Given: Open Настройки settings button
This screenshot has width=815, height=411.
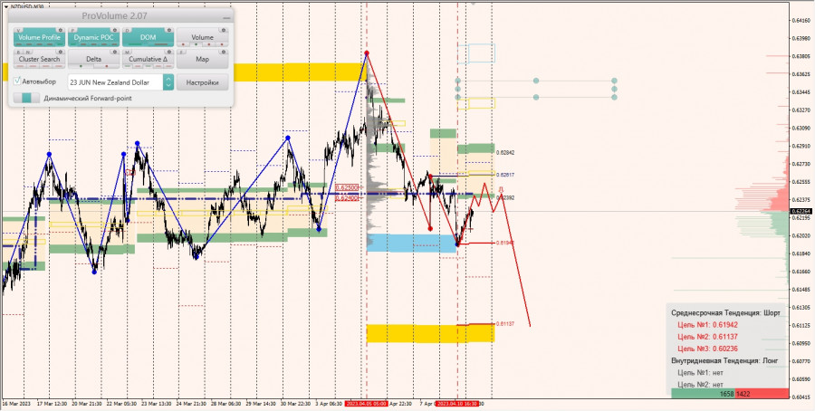Looking at the screenshot, I should click(x=202, y=82).
